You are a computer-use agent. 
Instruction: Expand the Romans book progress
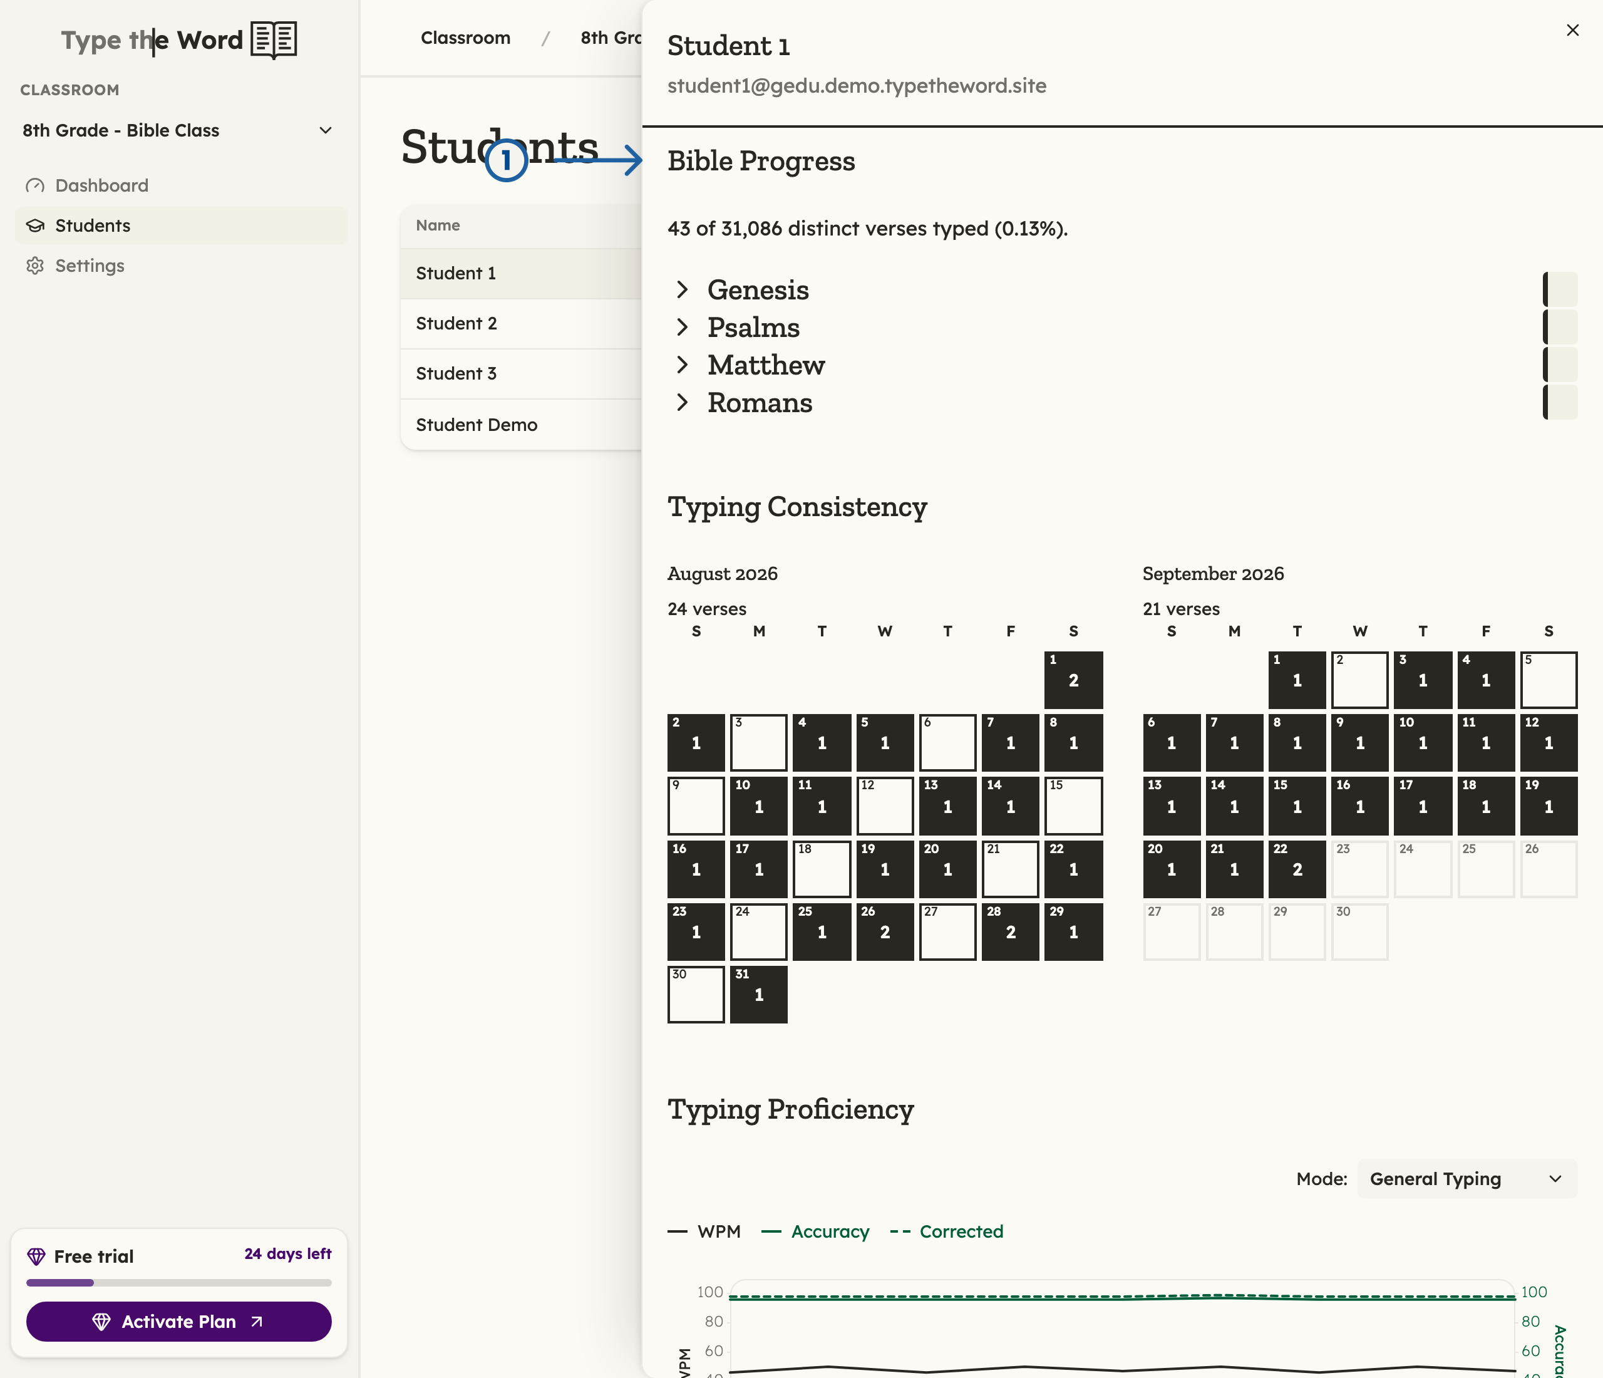point(681,402)
